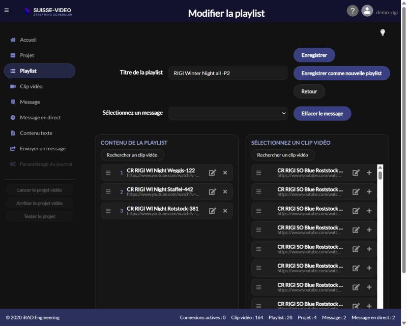The height and width of the screenshot is (326, 407).
Task: Click the Enregistrer button
Action: (x=314, y=55)
